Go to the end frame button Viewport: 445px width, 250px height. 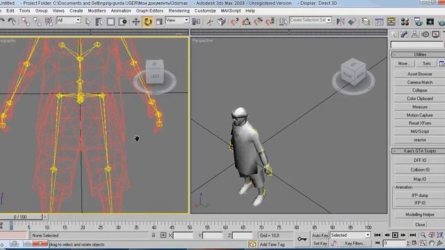[x=413, y=235]
